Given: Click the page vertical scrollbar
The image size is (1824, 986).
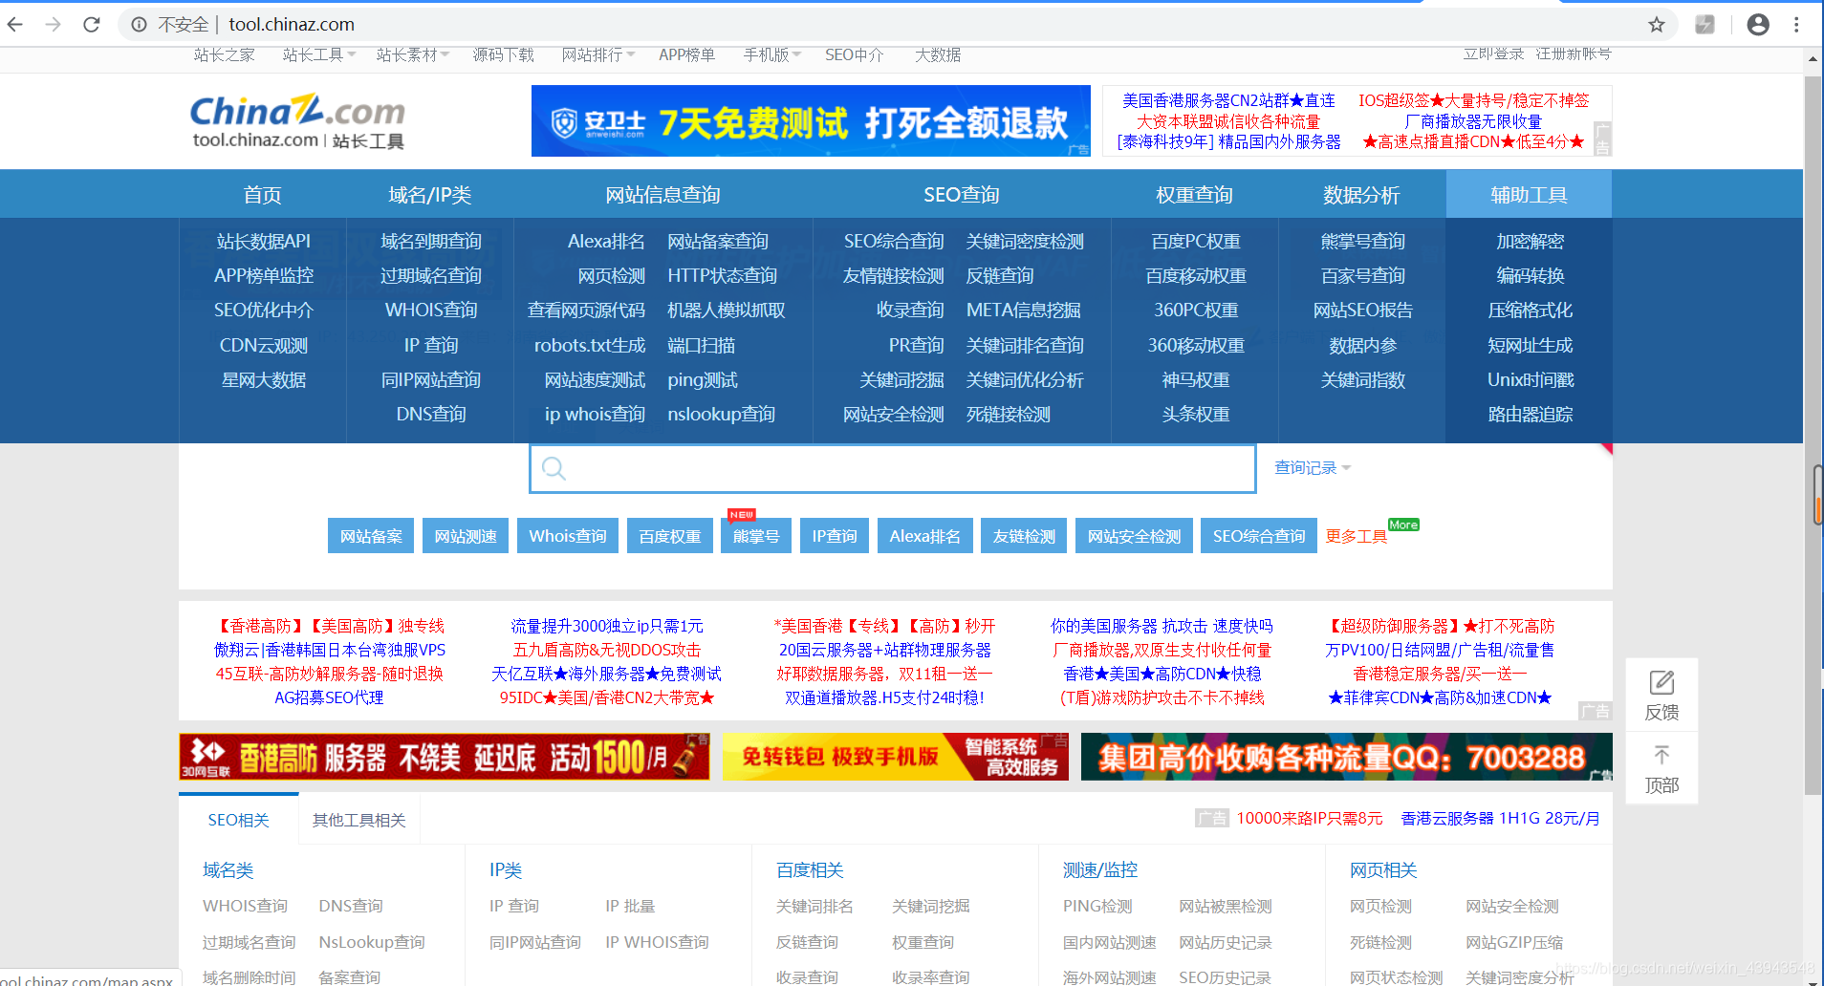Looking at the screenshot, I should (x=1813, y=435).
